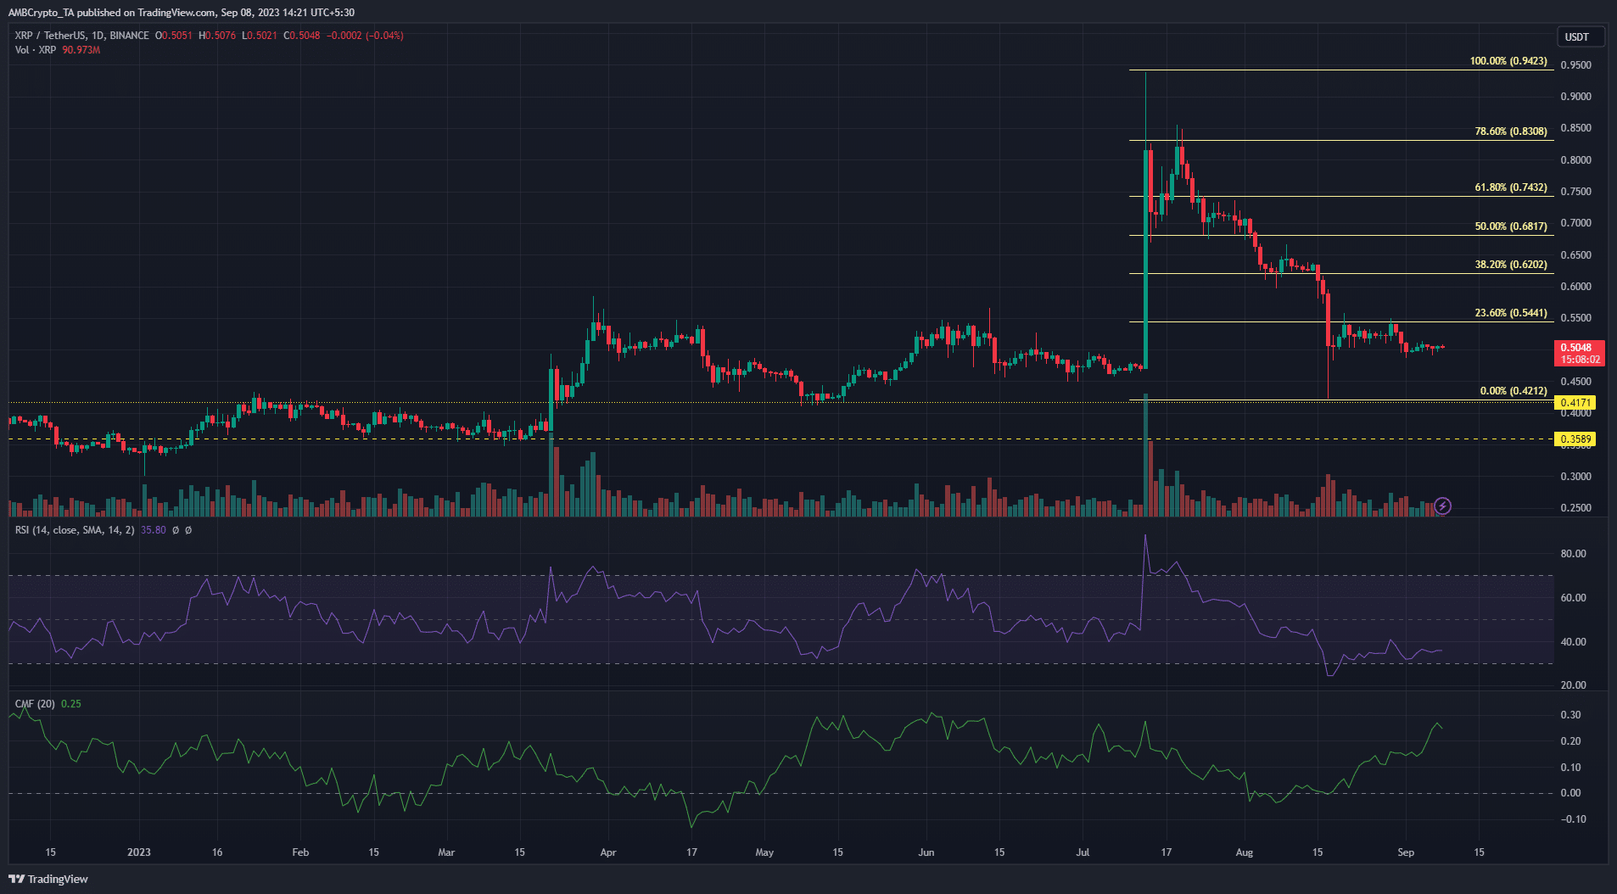Click the volume value 90.973M
1617x894 pixels.
81,50
